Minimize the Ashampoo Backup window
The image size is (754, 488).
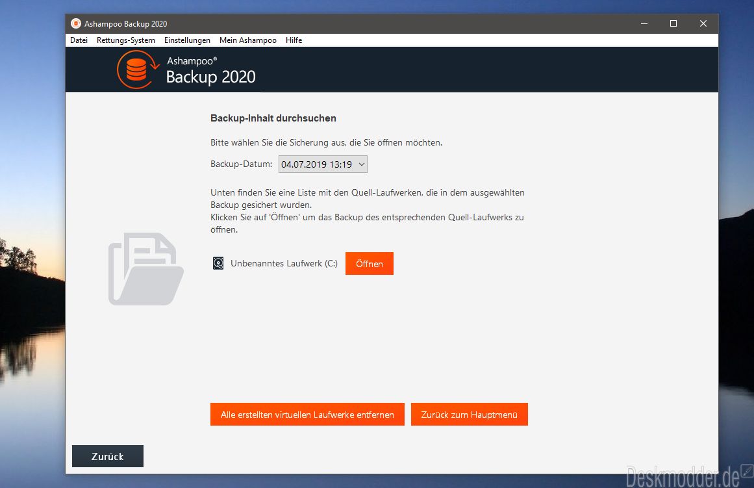pyautogui.click(x=644, y=23)
